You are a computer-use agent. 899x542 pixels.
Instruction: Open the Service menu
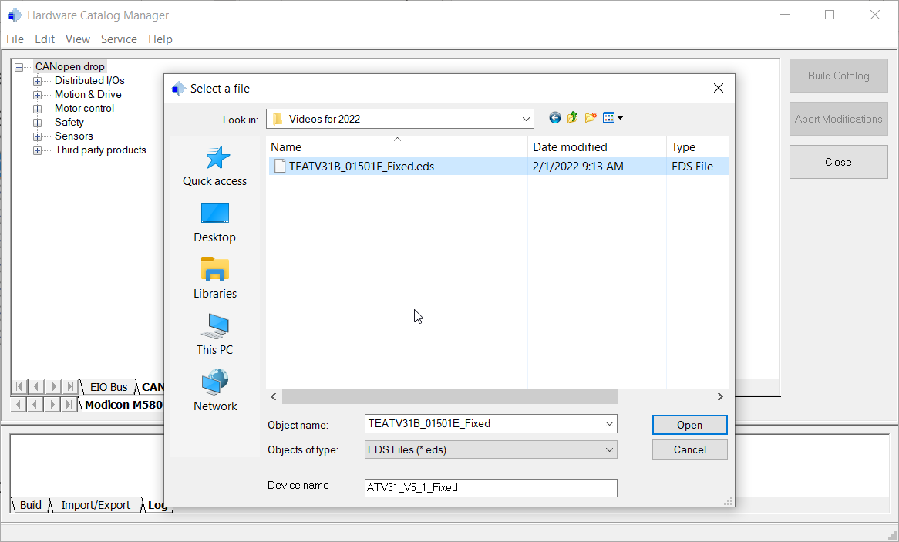(x=119, y=39)
